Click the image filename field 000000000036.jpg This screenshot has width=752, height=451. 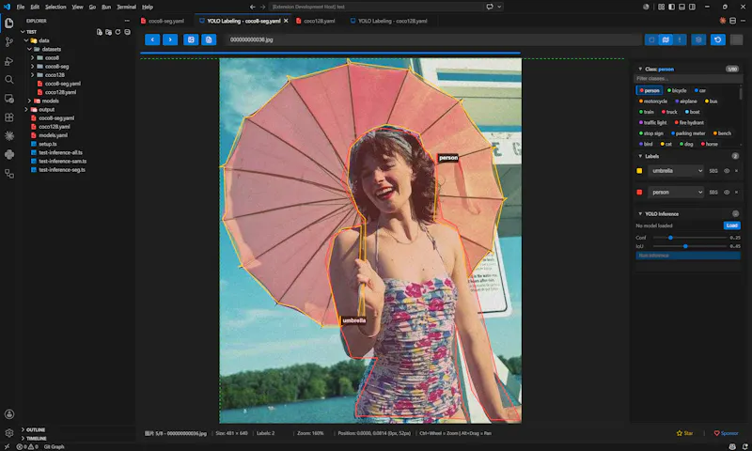point(434,39)
